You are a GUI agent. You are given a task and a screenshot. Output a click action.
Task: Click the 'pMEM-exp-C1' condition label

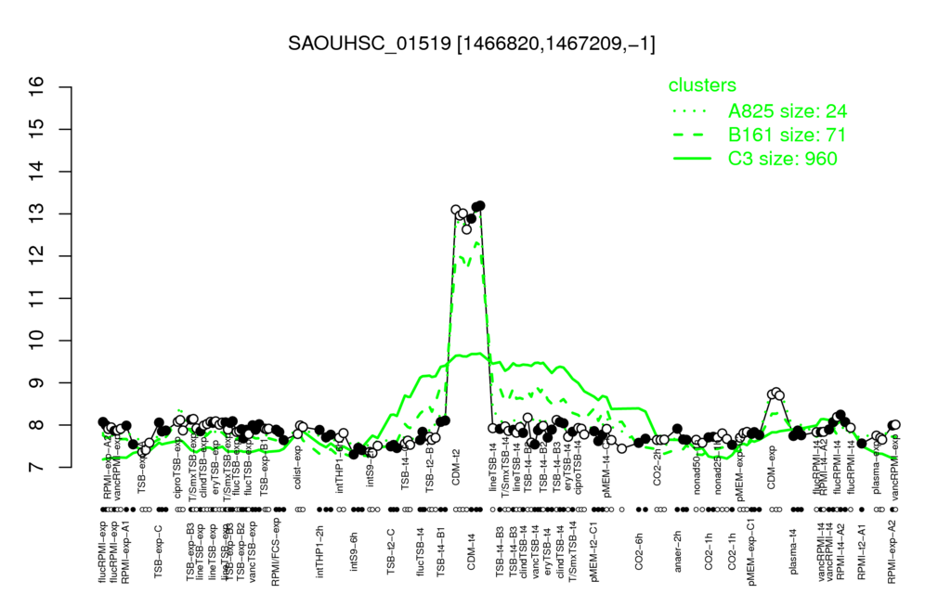[x=752, y=551]
